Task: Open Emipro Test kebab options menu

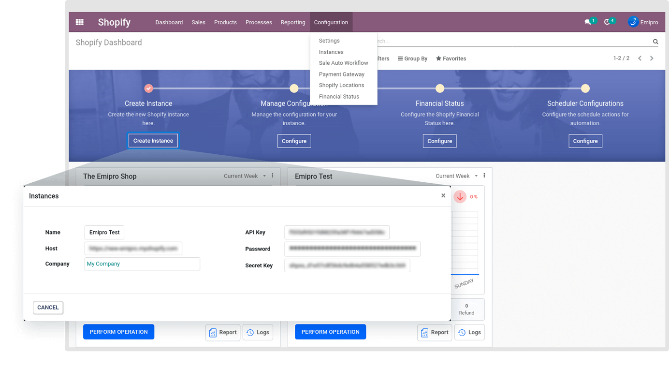Action: tap(484, 176)
